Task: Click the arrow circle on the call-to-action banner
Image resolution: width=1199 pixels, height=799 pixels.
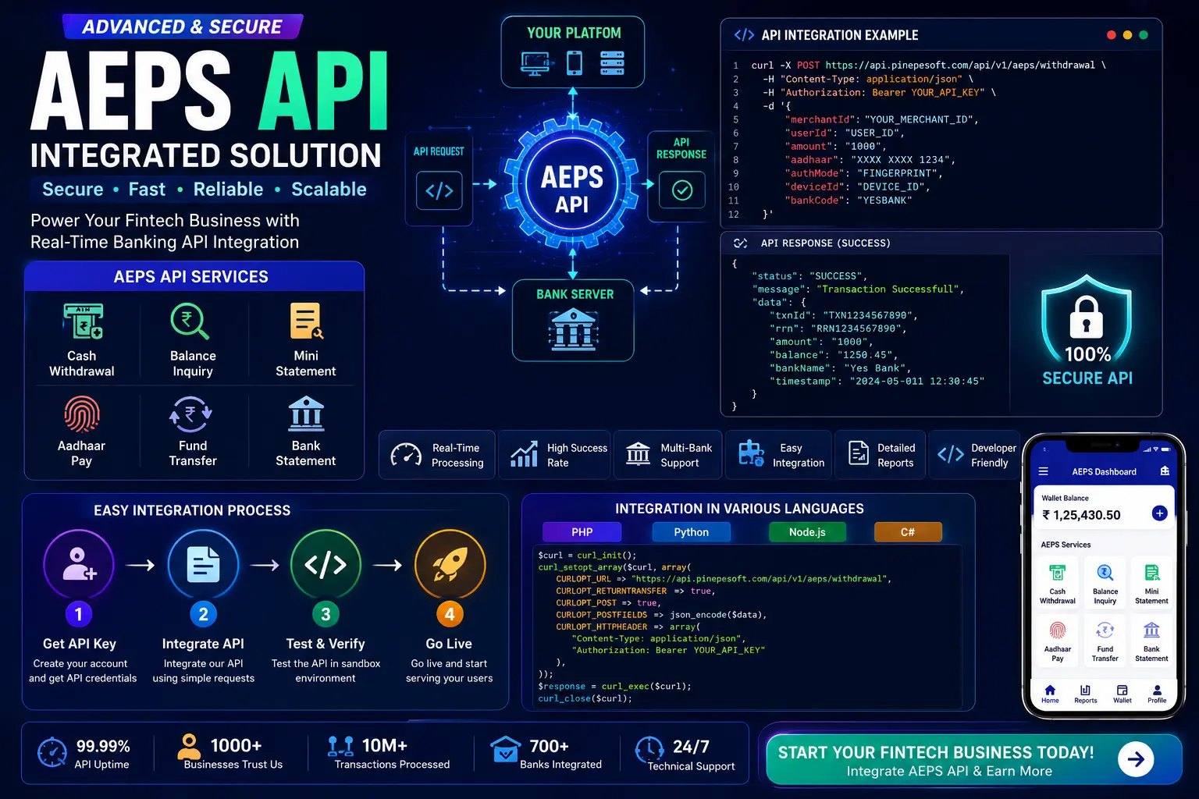Action: (1136, 759)
